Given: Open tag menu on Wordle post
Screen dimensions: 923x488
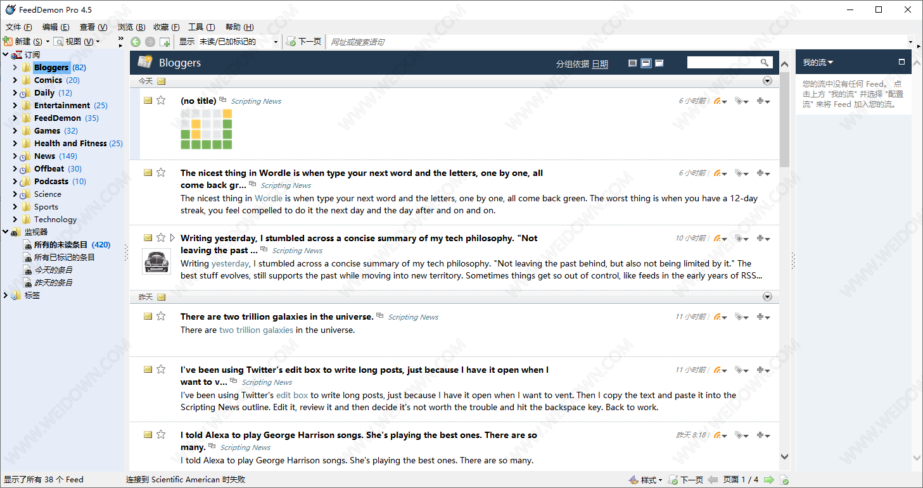Looking at the screenshot, I should tap(741, 173).
